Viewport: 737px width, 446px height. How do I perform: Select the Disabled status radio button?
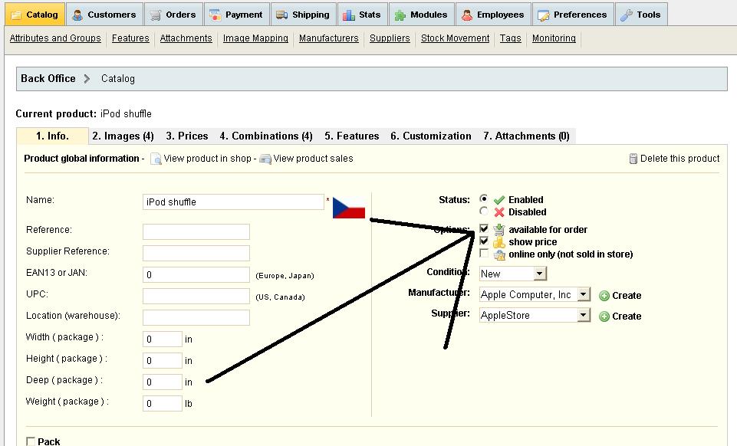pyautogui.click(x=484, y=211)
